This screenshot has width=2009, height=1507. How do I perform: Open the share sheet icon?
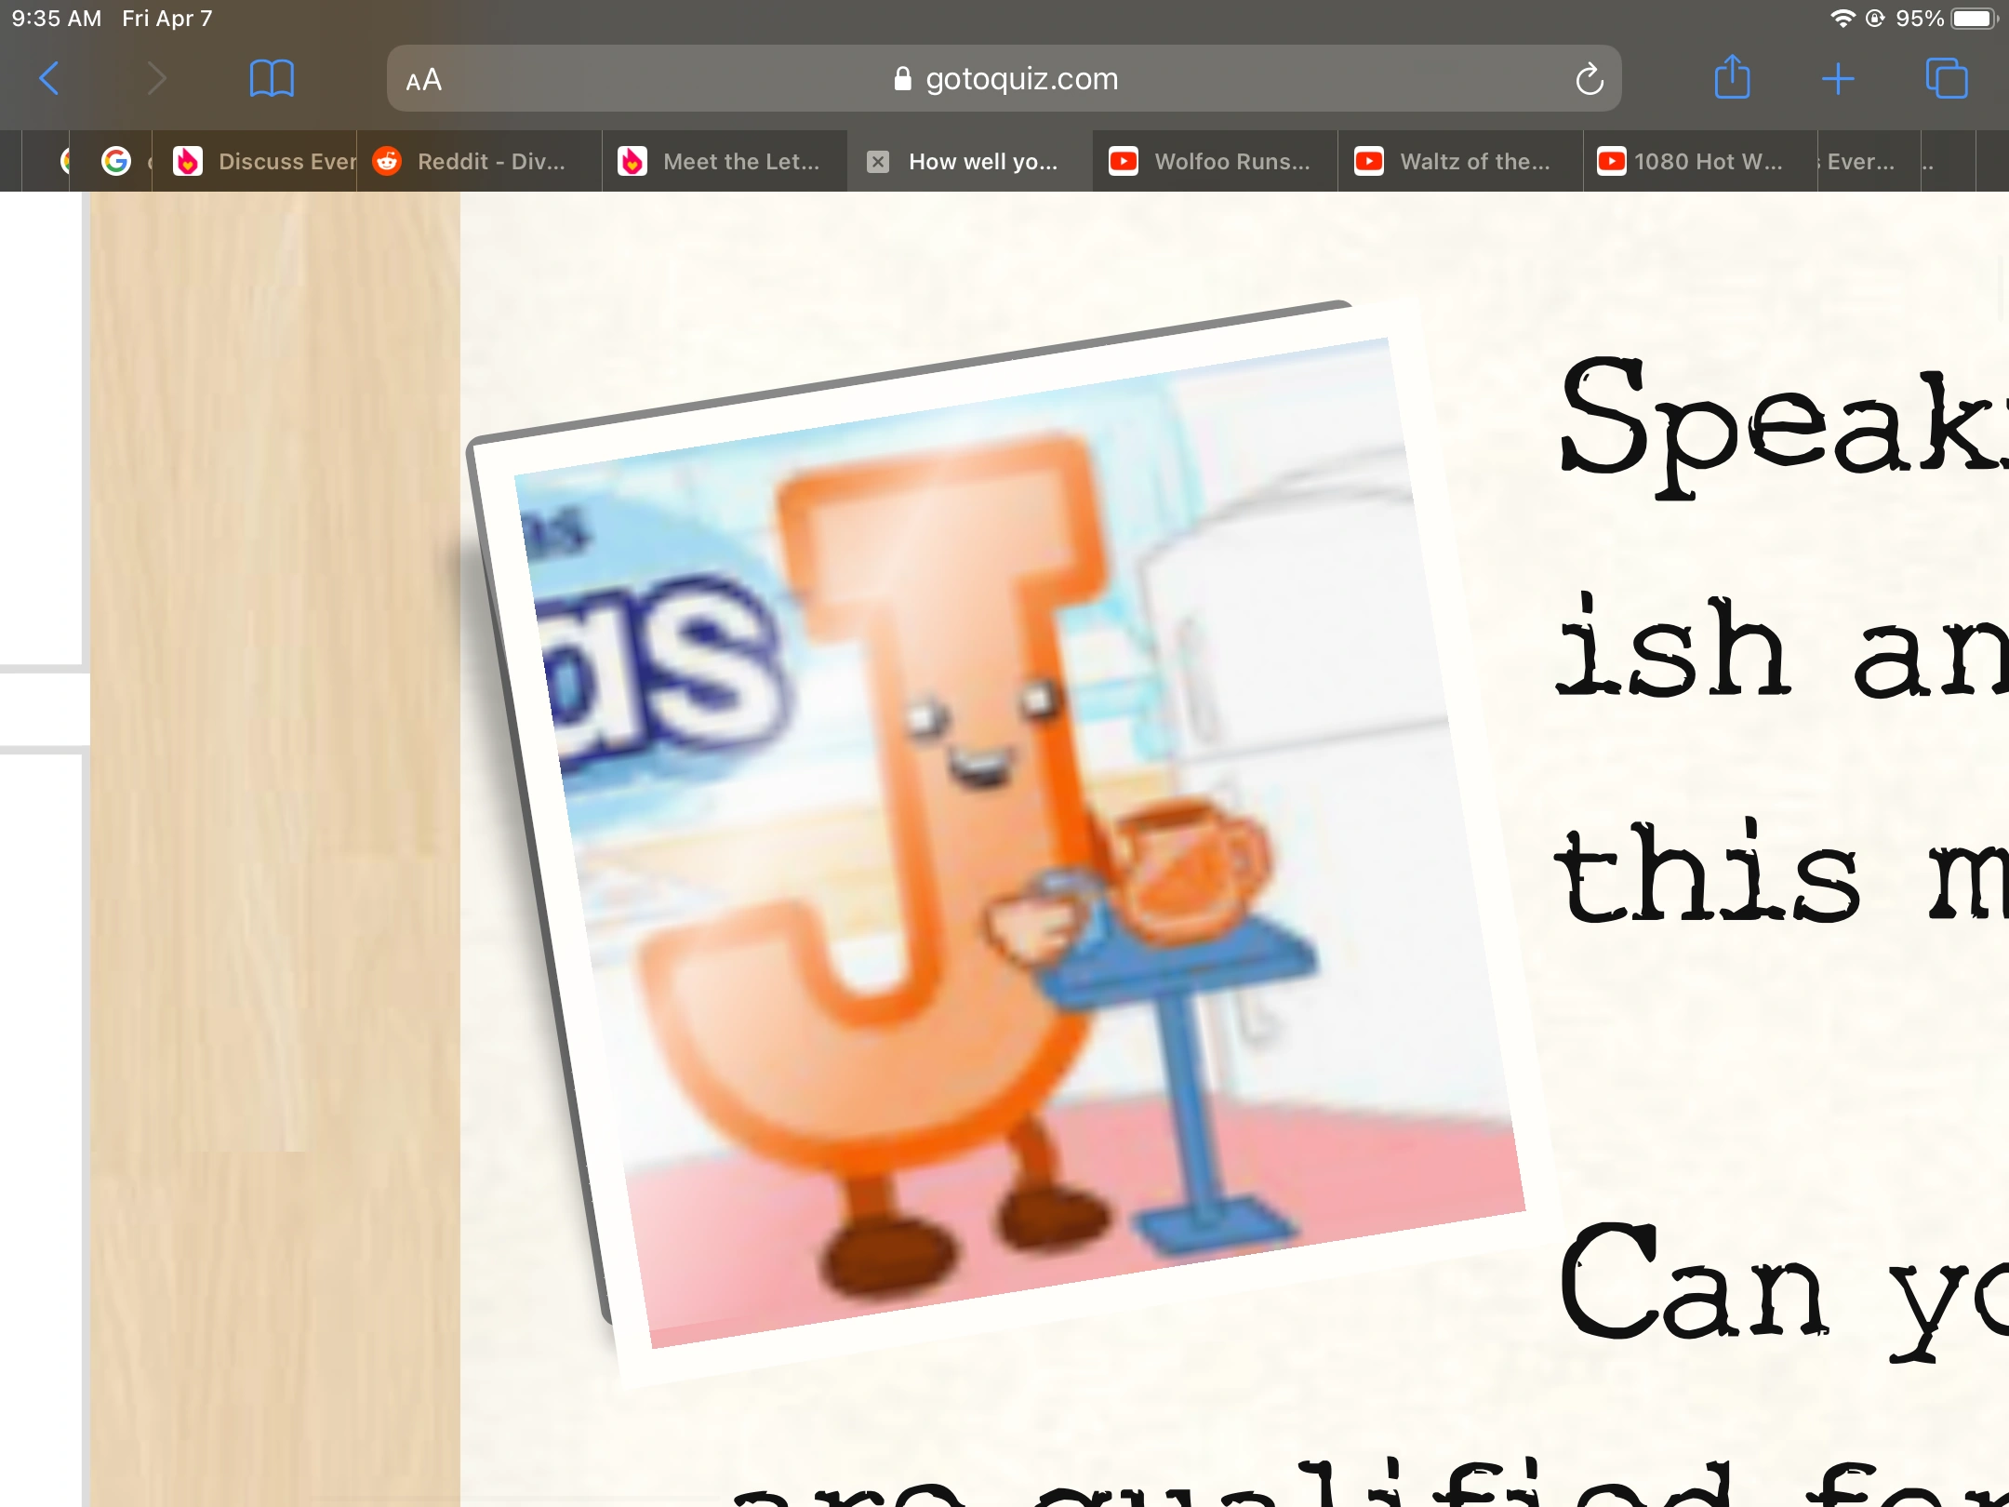(x=1732, y=78)
